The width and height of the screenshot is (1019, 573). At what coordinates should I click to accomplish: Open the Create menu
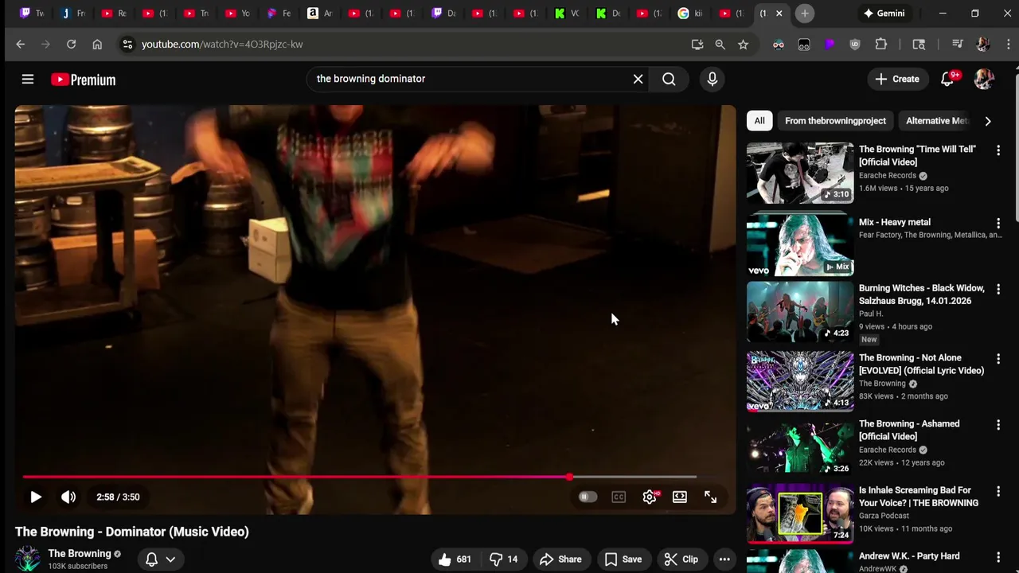pos(897,79)
